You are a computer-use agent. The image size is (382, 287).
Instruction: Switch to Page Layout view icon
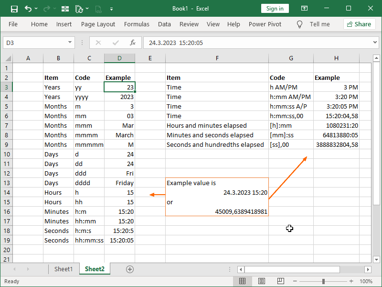pos(262,281)
